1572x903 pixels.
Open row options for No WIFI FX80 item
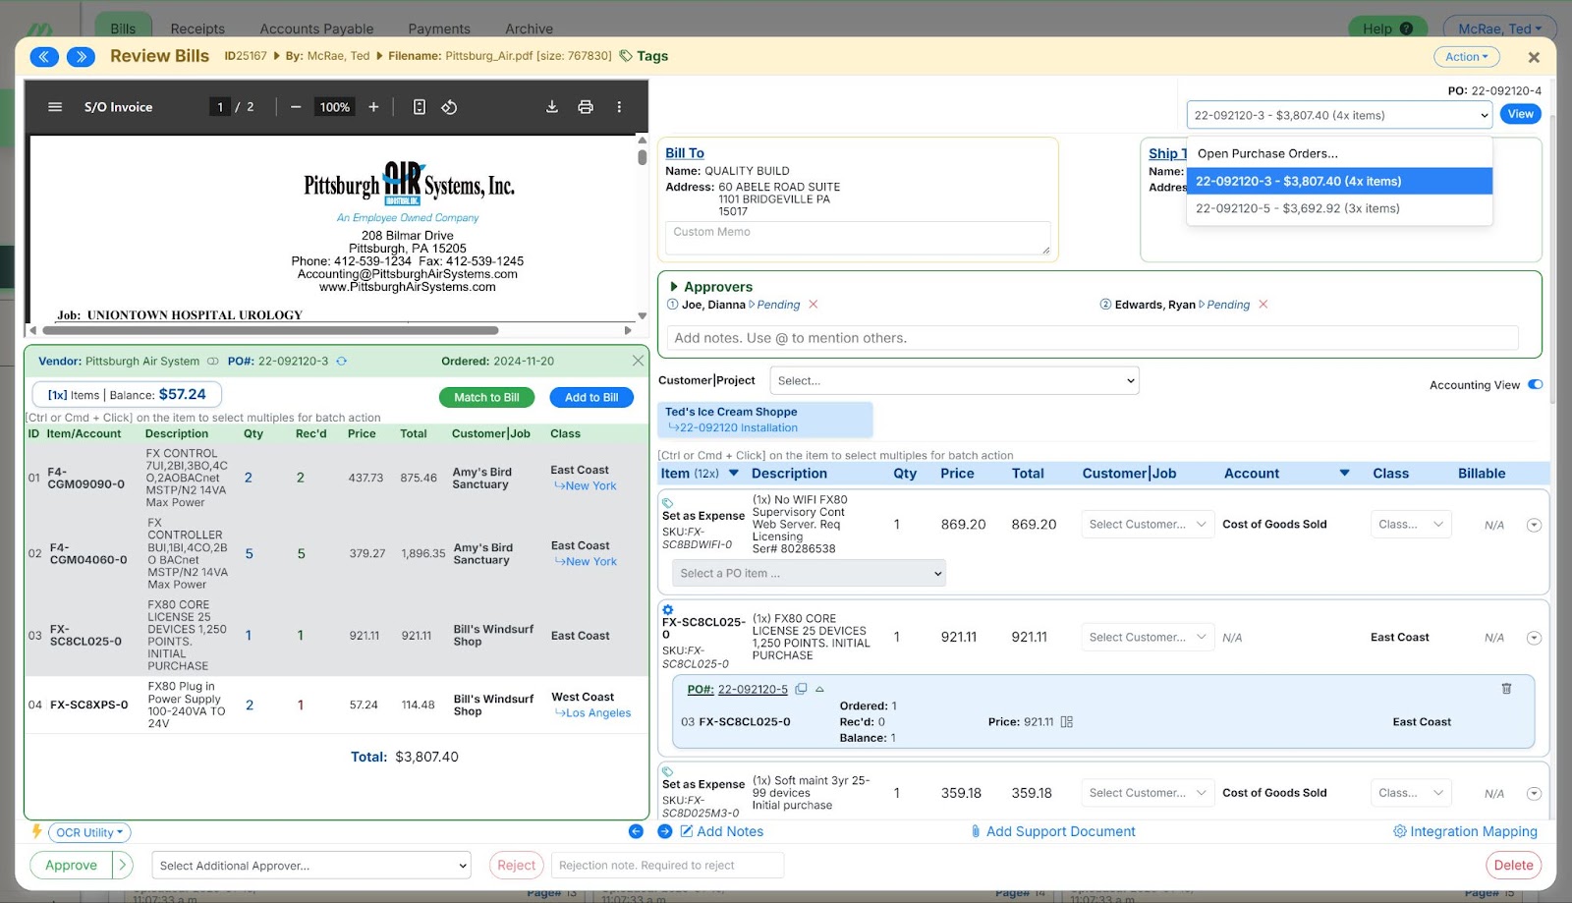point(1534,526)
